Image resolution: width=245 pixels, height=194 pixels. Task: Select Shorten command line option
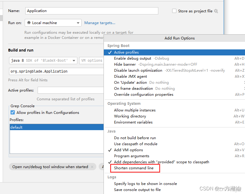[x=174, y=168]
